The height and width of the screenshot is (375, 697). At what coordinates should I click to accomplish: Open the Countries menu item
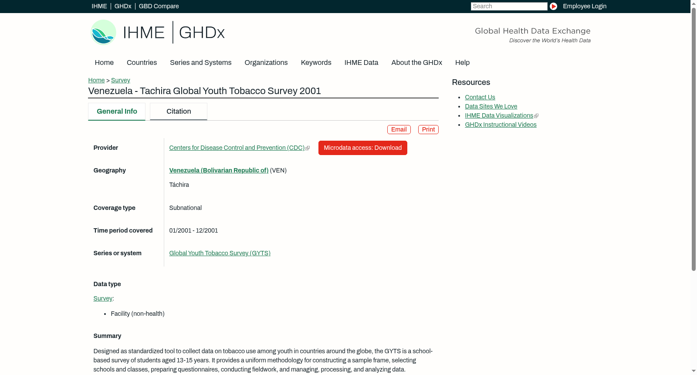pyautogui.click(x=142, y=63)
